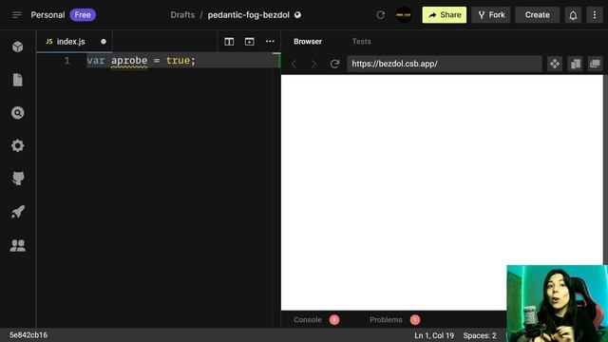Screen dimensions: 608x342
Task: Open notifications bell
Action: click(573, 15)
